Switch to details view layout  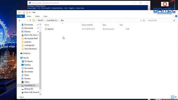pos(172,97)
